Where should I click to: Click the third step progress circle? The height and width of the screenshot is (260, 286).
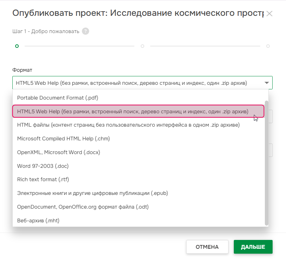(x=267, y=46)
